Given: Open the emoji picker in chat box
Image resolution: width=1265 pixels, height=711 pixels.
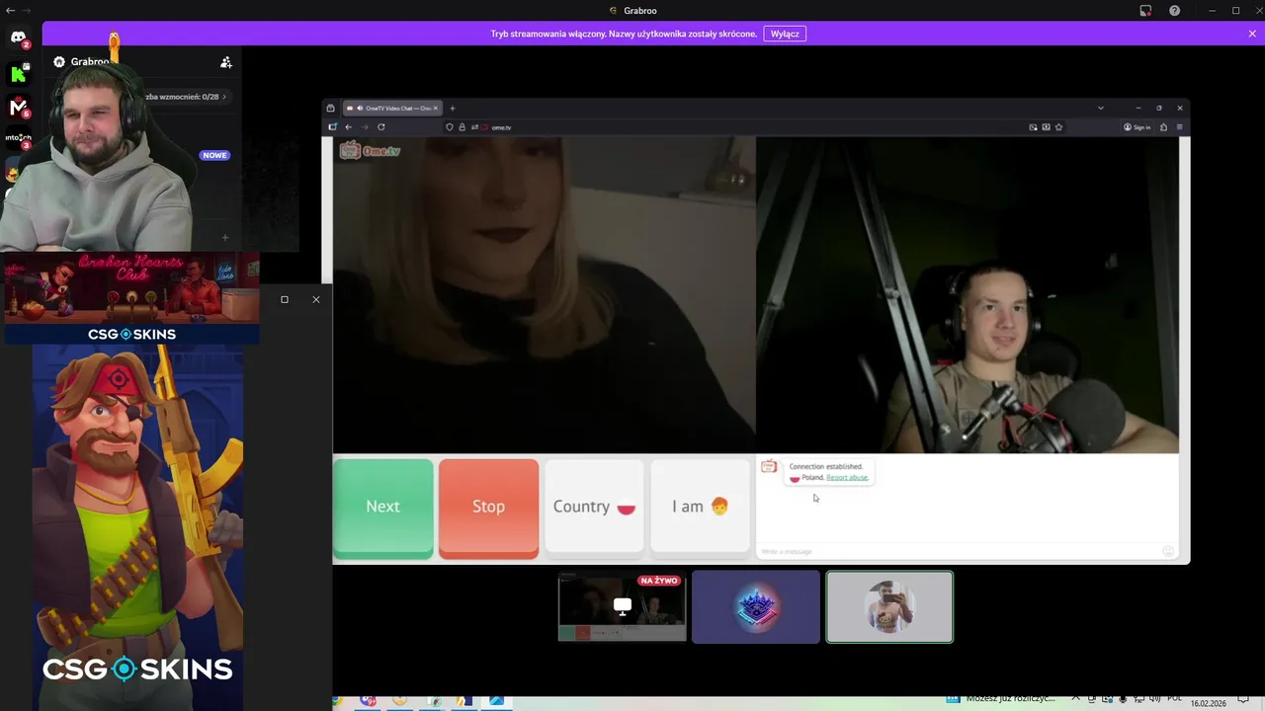Looking at the screenshot, I should [x=1168, y=551].
